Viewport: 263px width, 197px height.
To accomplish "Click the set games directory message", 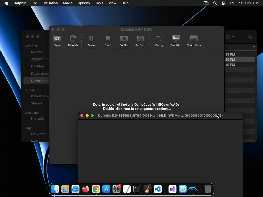I will pyautogui.click(x=137, y=106).
